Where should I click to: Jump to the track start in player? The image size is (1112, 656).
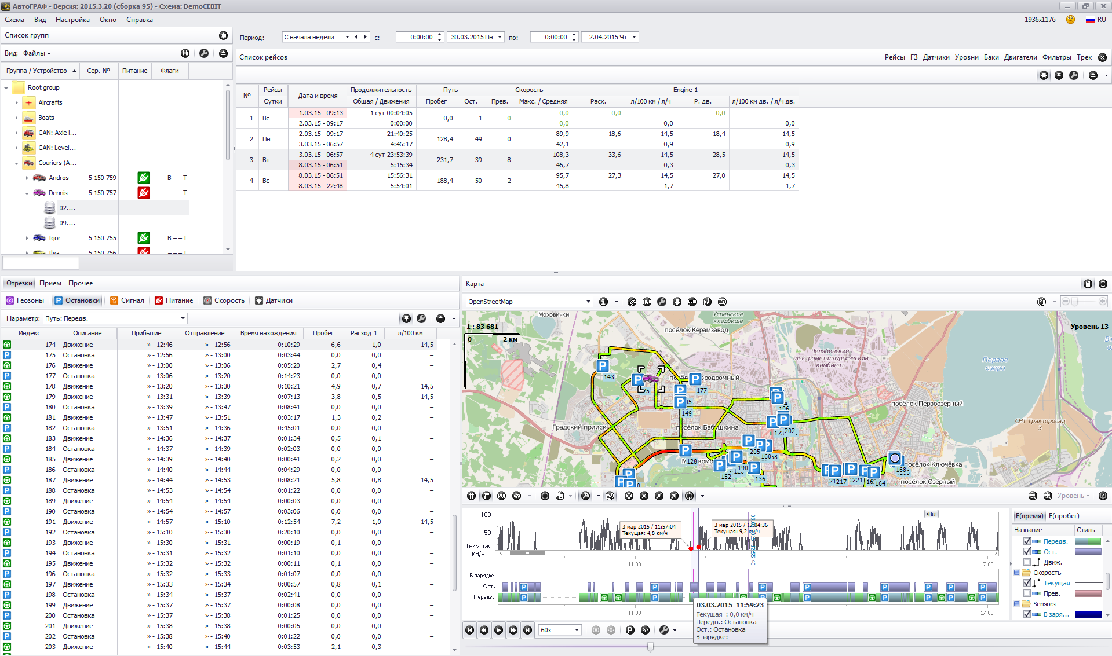point(470,630)
